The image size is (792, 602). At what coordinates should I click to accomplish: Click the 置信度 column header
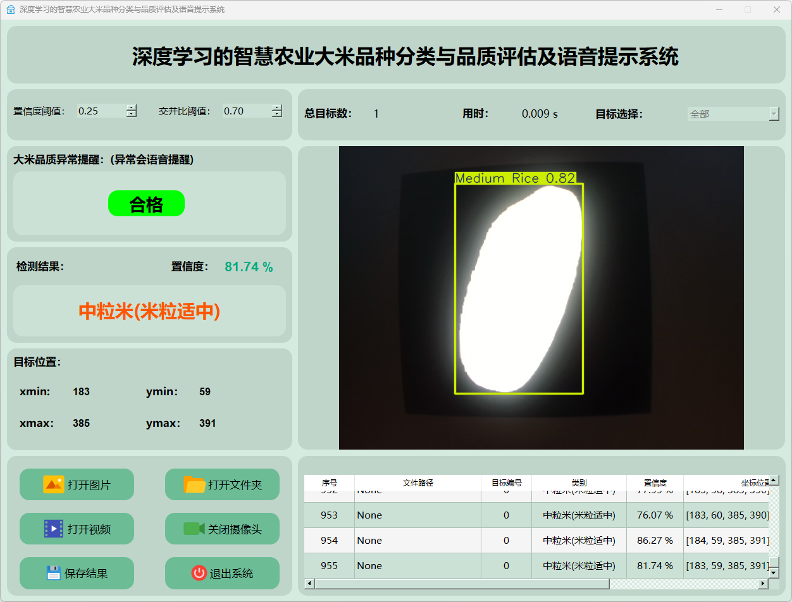655,482
